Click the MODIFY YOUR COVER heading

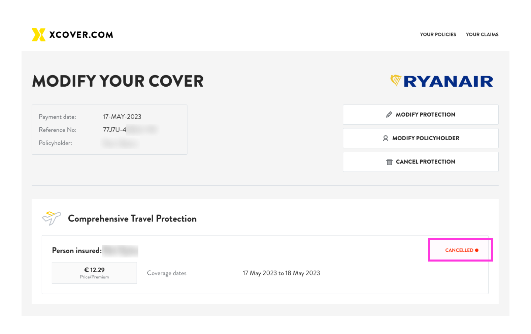[x=118, y=81]
